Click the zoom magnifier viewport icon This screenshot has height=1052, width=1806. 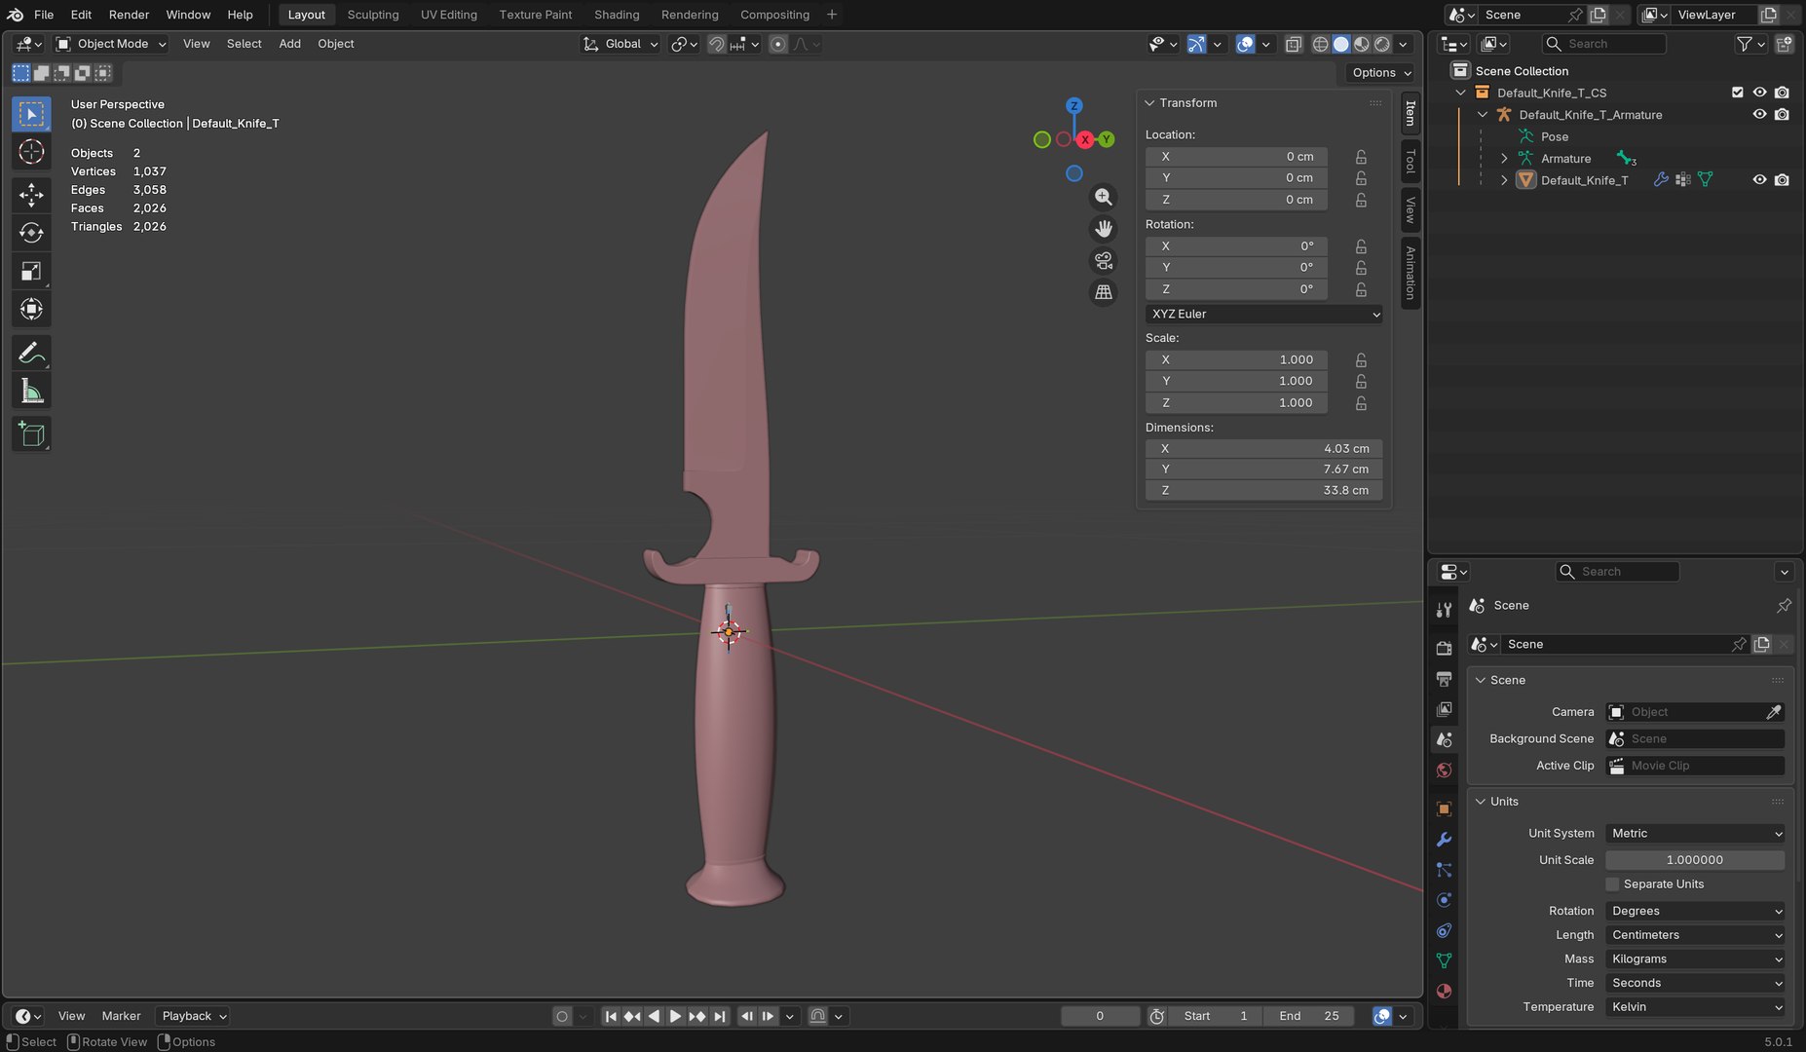pyautogui.click(x=1103, y=197)
